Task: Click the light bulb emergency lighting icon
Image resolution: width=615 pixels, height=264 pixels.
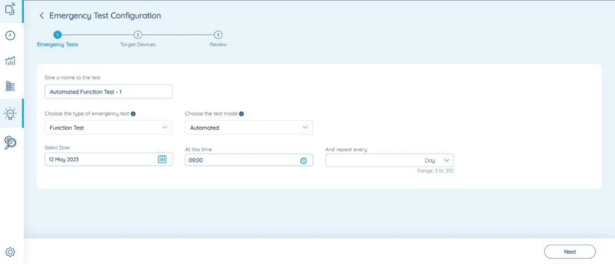Action: coord(10,113)
